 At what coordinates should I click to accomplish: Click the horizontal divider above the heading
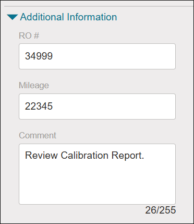click(99, 6)
